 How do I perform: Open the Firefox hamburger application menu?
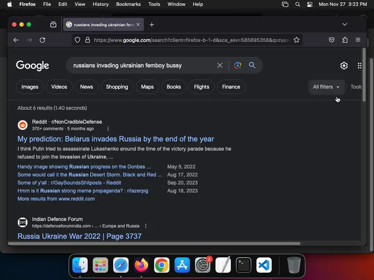pos(358,40)
